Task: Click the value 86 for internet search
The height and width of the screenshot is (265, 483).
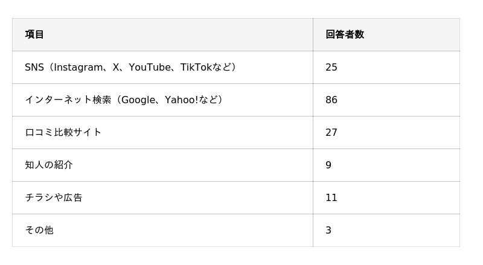Action: click(331, 100)
